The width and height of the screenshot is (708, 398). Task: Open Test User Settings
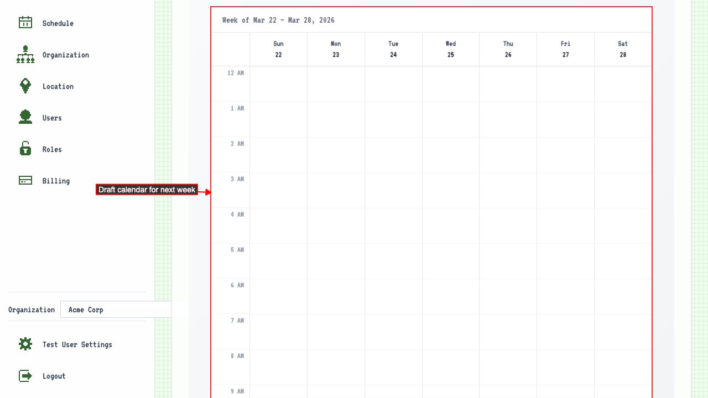point(77,344)
